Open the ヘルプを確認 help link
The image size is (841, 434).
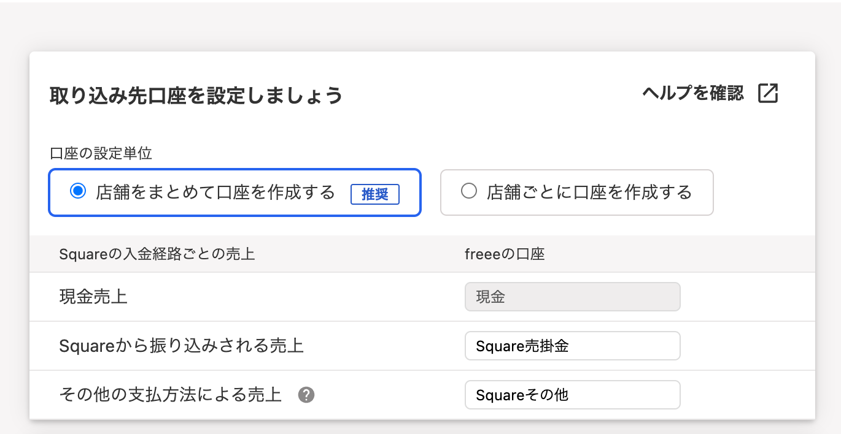click(693, 93)
